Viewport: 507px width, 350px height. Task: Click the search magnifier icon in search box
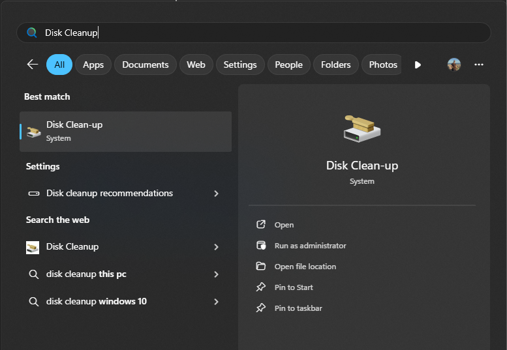pyautogui.click(x=31, y=33)
